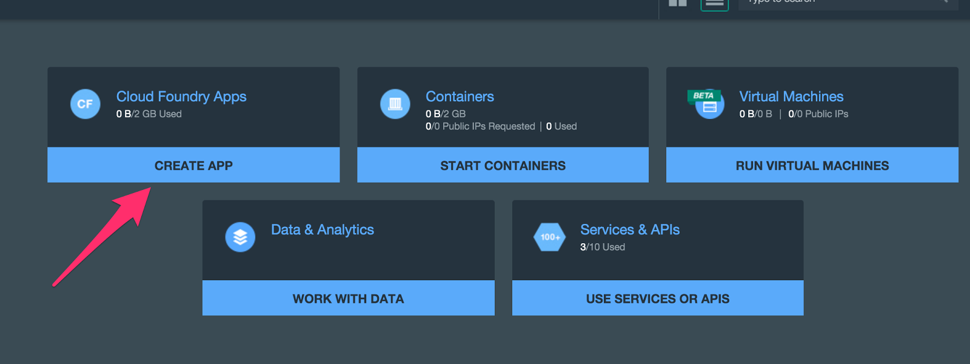Click Containers '0 B/2 GB' text
Viewport: 970px width, 364px height.
click(446, 114)
